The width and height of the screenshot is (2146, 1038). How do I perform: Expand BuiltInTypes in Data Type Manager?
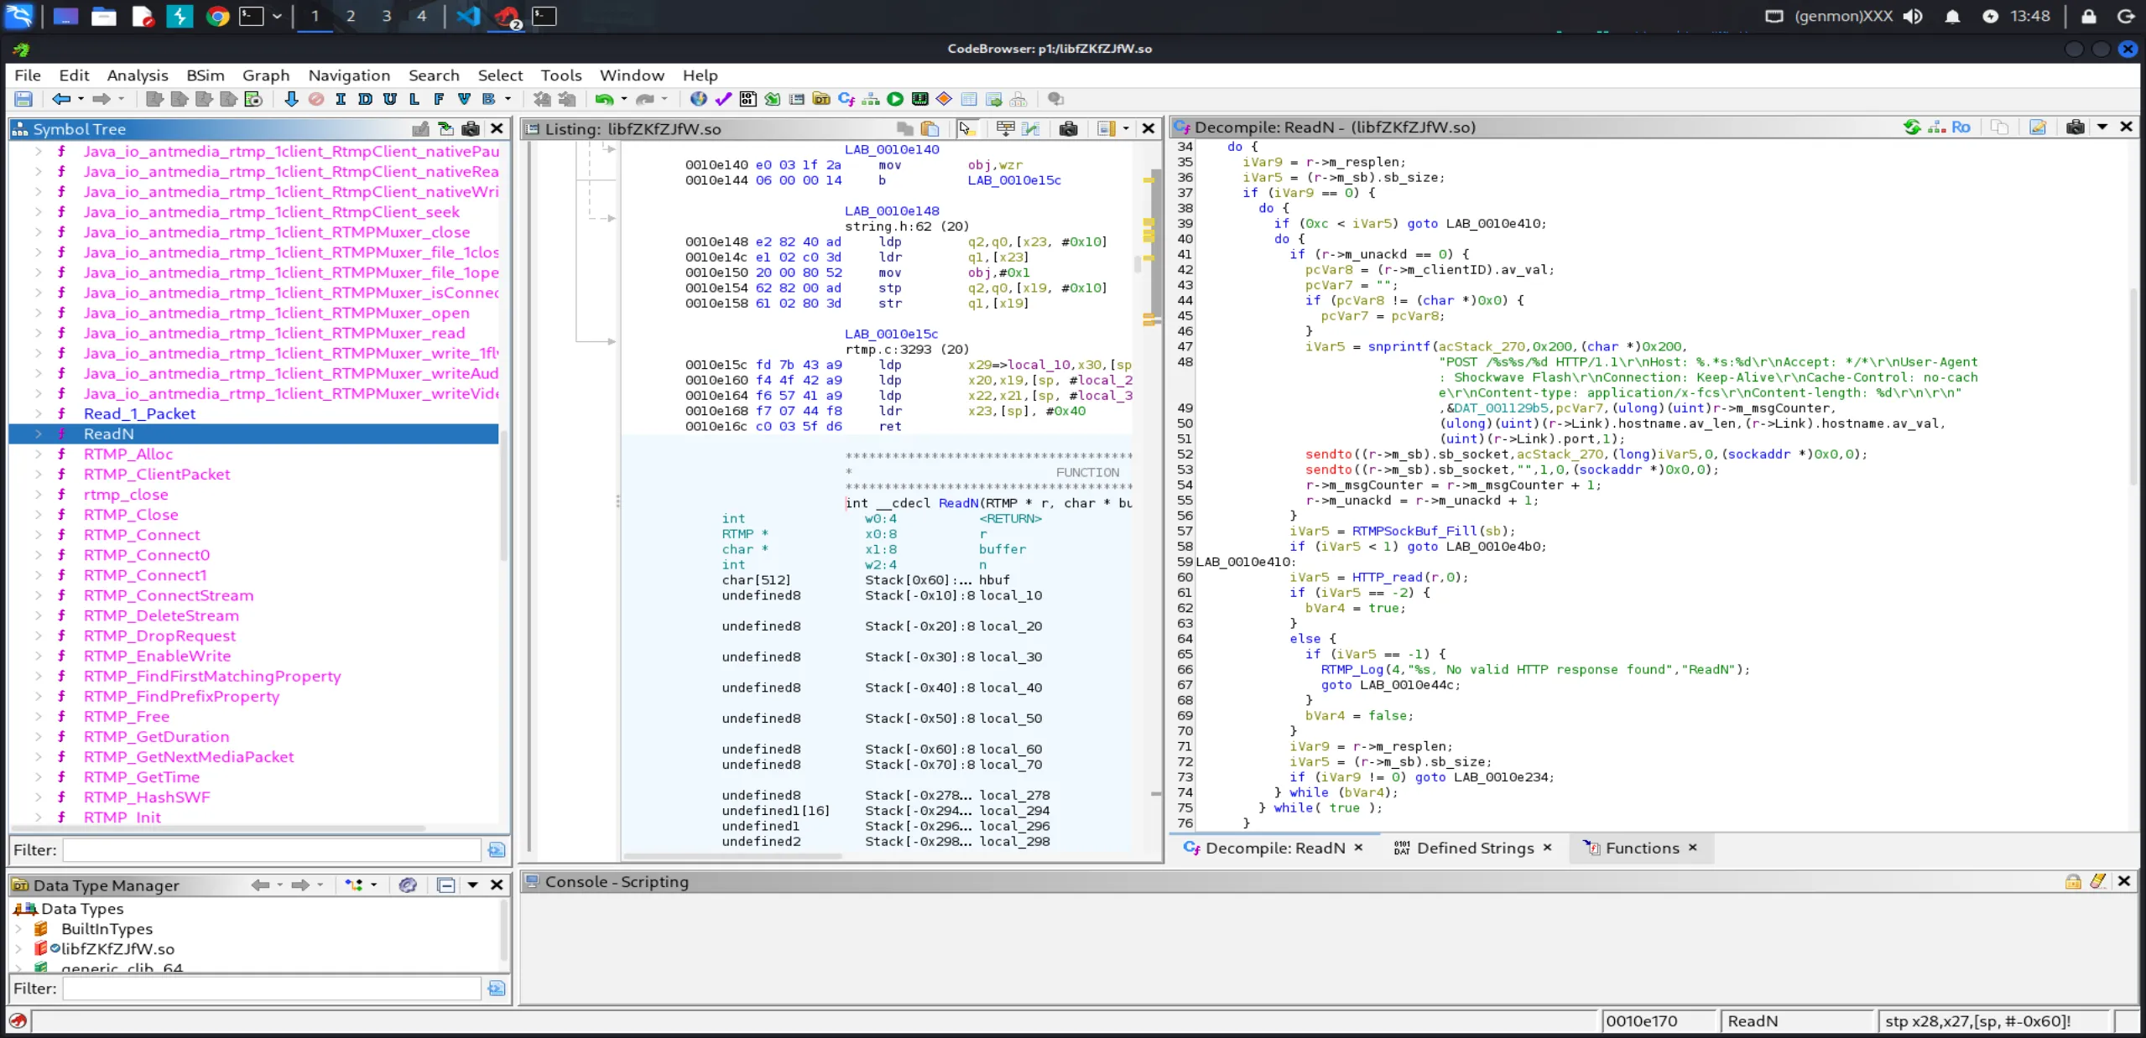tap(18, 929)
